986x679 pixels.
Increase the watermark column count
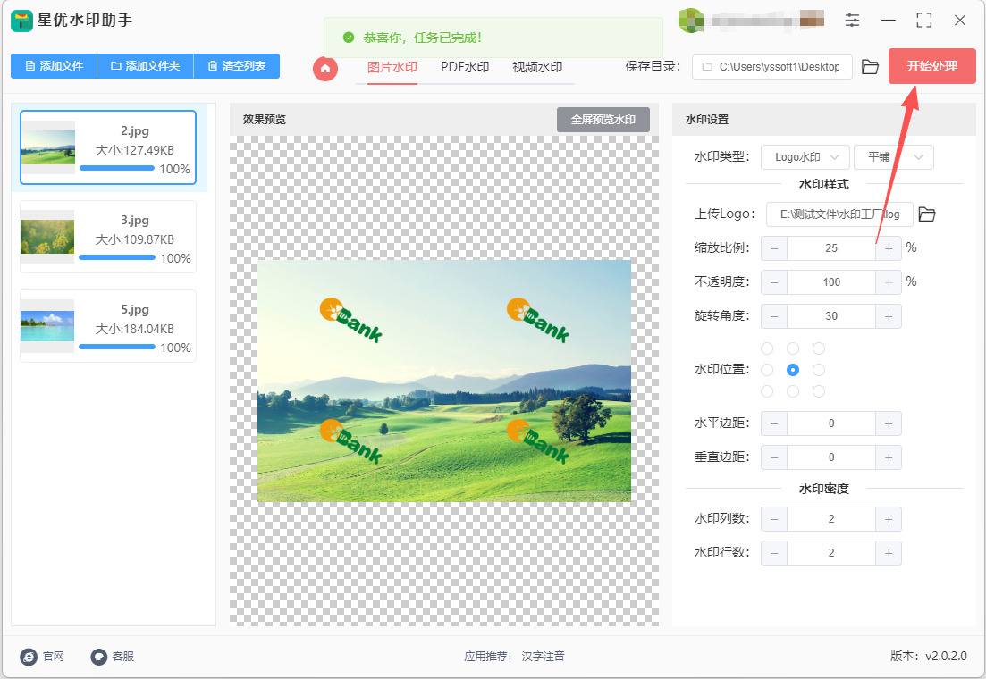tap(889, 519)
